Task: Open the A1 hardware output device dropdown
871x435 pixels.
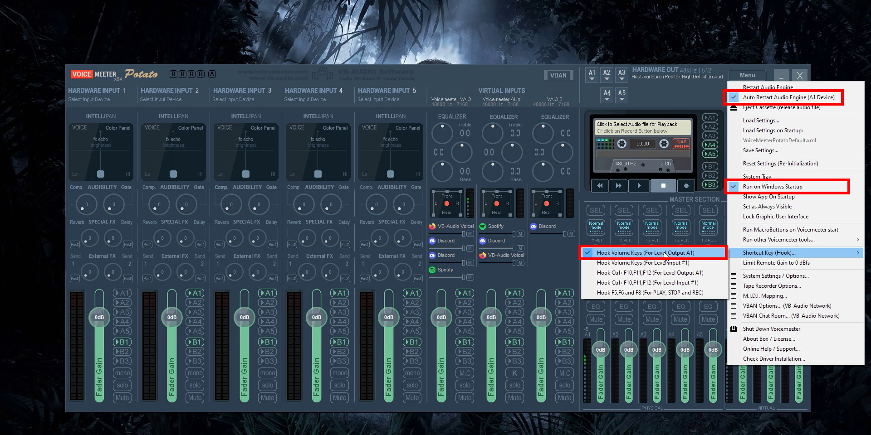Action: click(x=592, y=75)
